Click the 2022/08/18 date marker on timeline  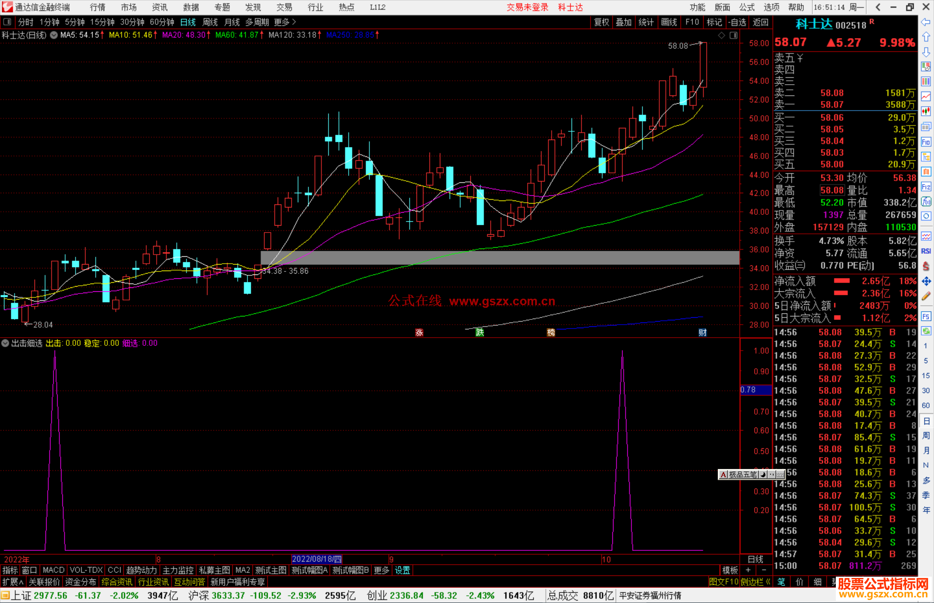(x=317, y=559)
